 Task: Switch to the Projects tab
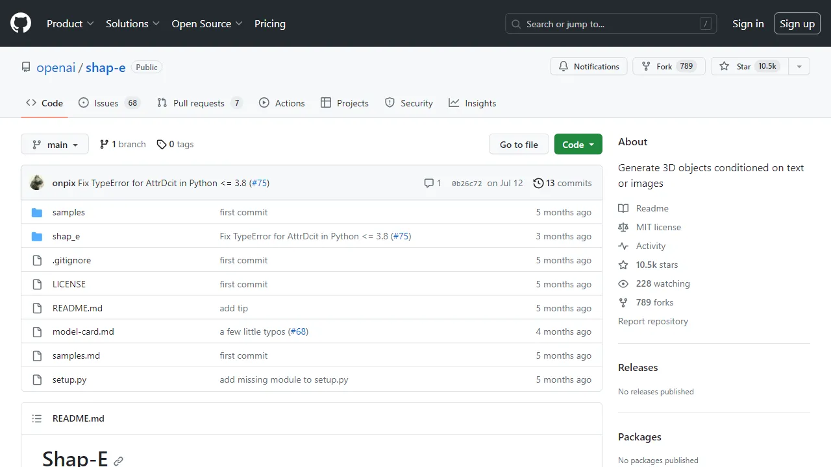[x=344, y=103]
